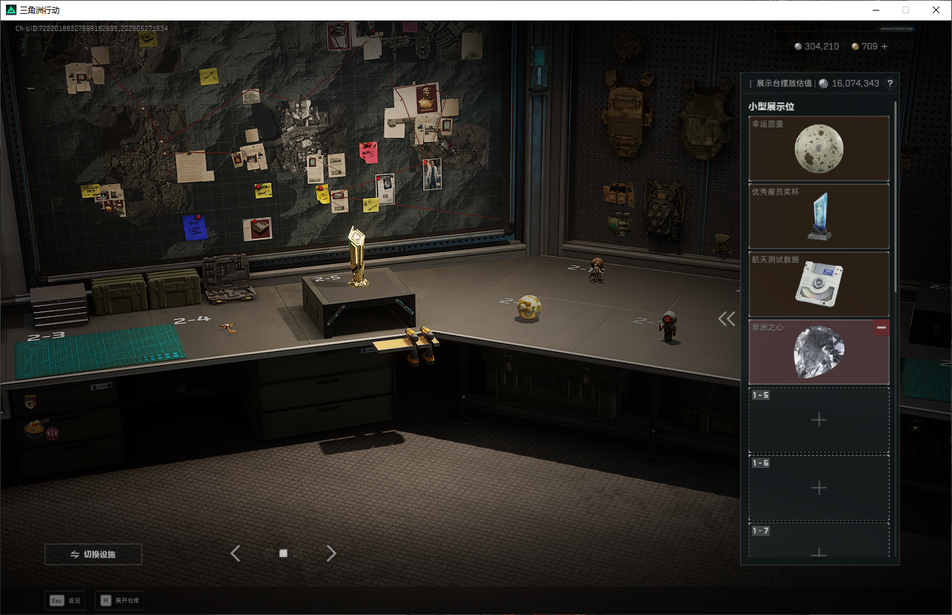Click the Esc 返回 button
Image resolution: width=952 pixels, height=615 pixels.
coord(65,600)
